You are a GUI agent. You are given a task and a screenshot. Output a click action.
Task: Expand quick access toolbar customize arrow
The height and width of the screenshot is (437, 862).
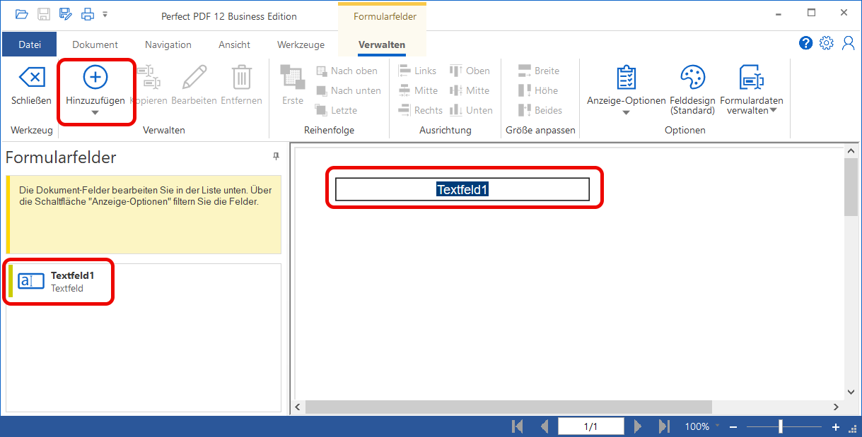pyautogui.click(x=105, y=14)
